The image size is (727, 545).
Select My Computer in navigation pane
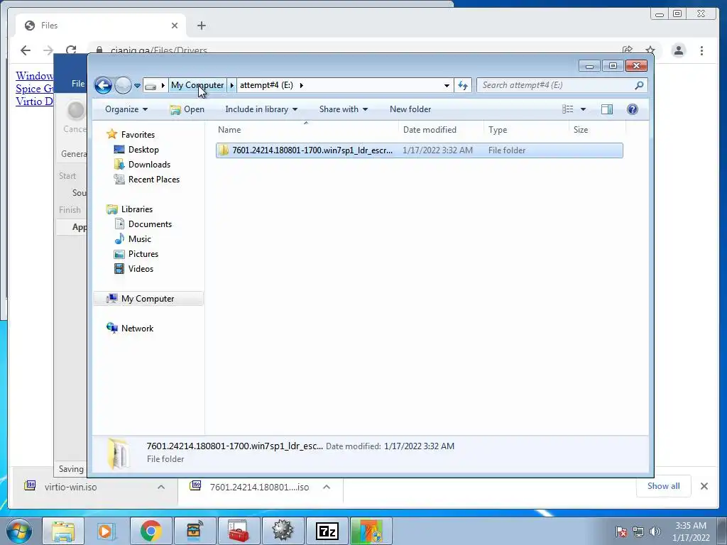pos(148,299)
